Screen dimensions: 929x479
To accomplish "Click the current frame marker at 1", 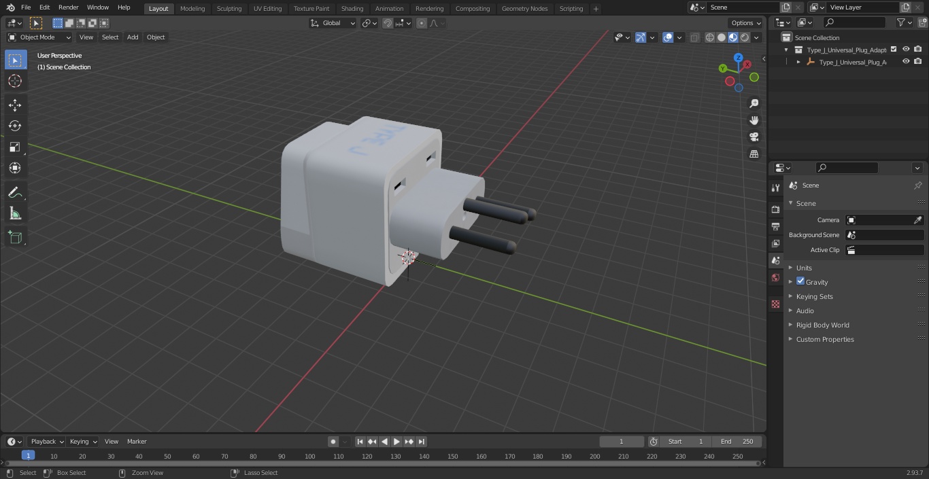I will point(28,456).
